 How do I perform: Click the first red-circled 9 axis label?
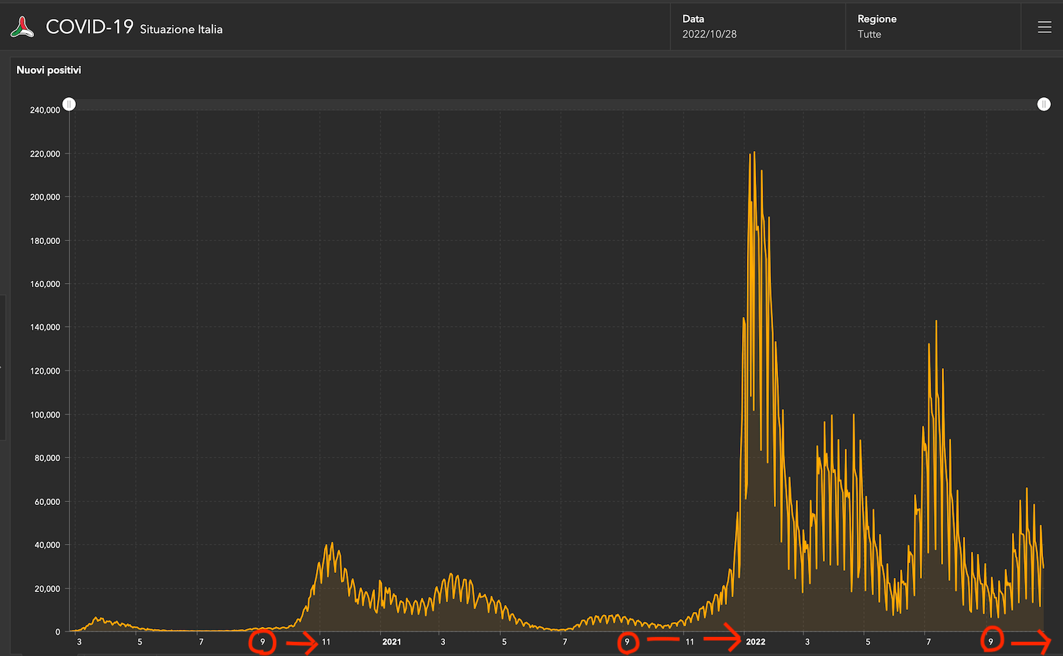click(263, 642)
